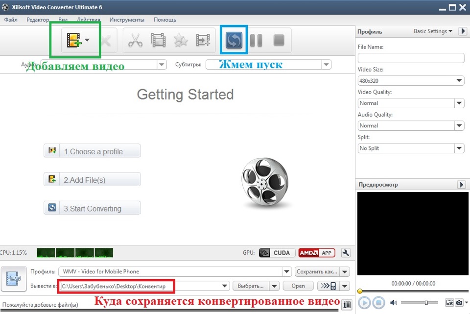This screenshot has width=470, height=314.
Task: Click the CPU usage graph
Action: click(75, 253)
